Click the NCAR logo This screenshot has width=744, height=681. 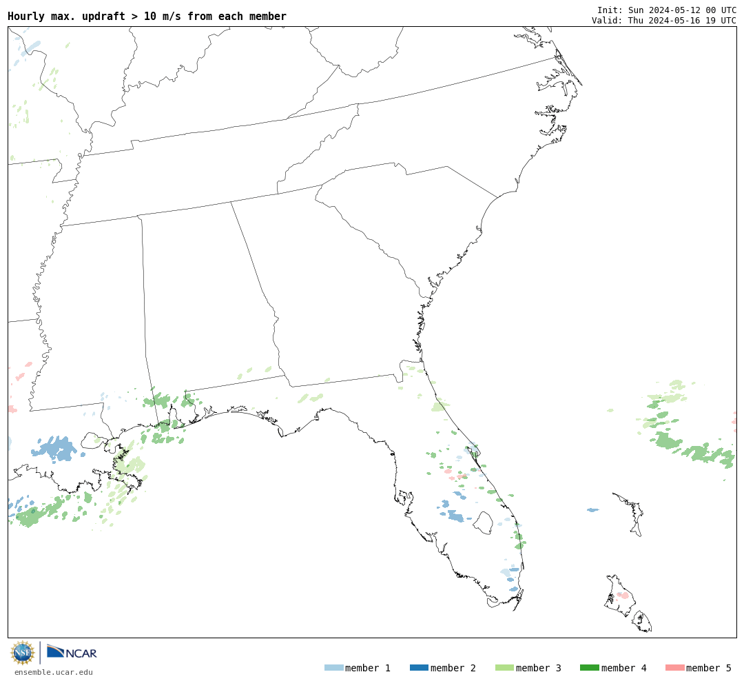[x=72, y=651]
